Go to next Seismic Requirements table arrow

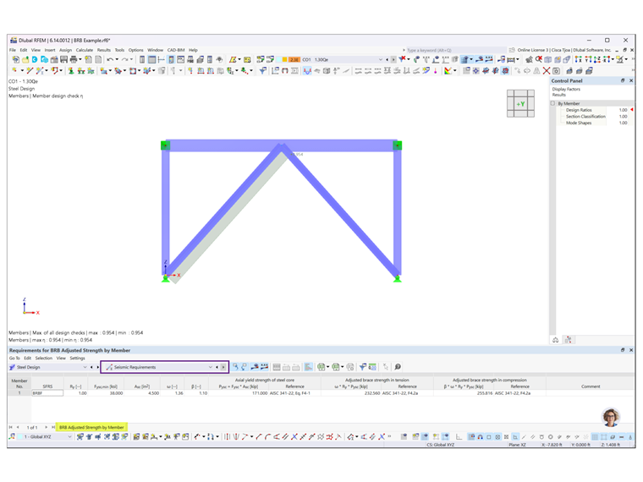[223, 367]
